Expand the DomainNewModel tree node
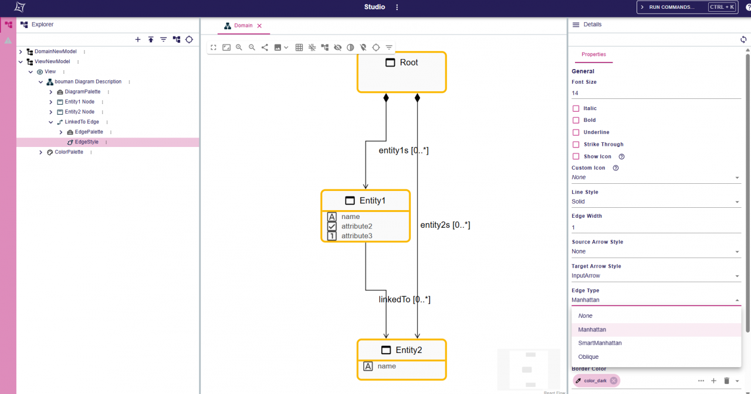This screenshot has width=751, height=394. point(21,52)
